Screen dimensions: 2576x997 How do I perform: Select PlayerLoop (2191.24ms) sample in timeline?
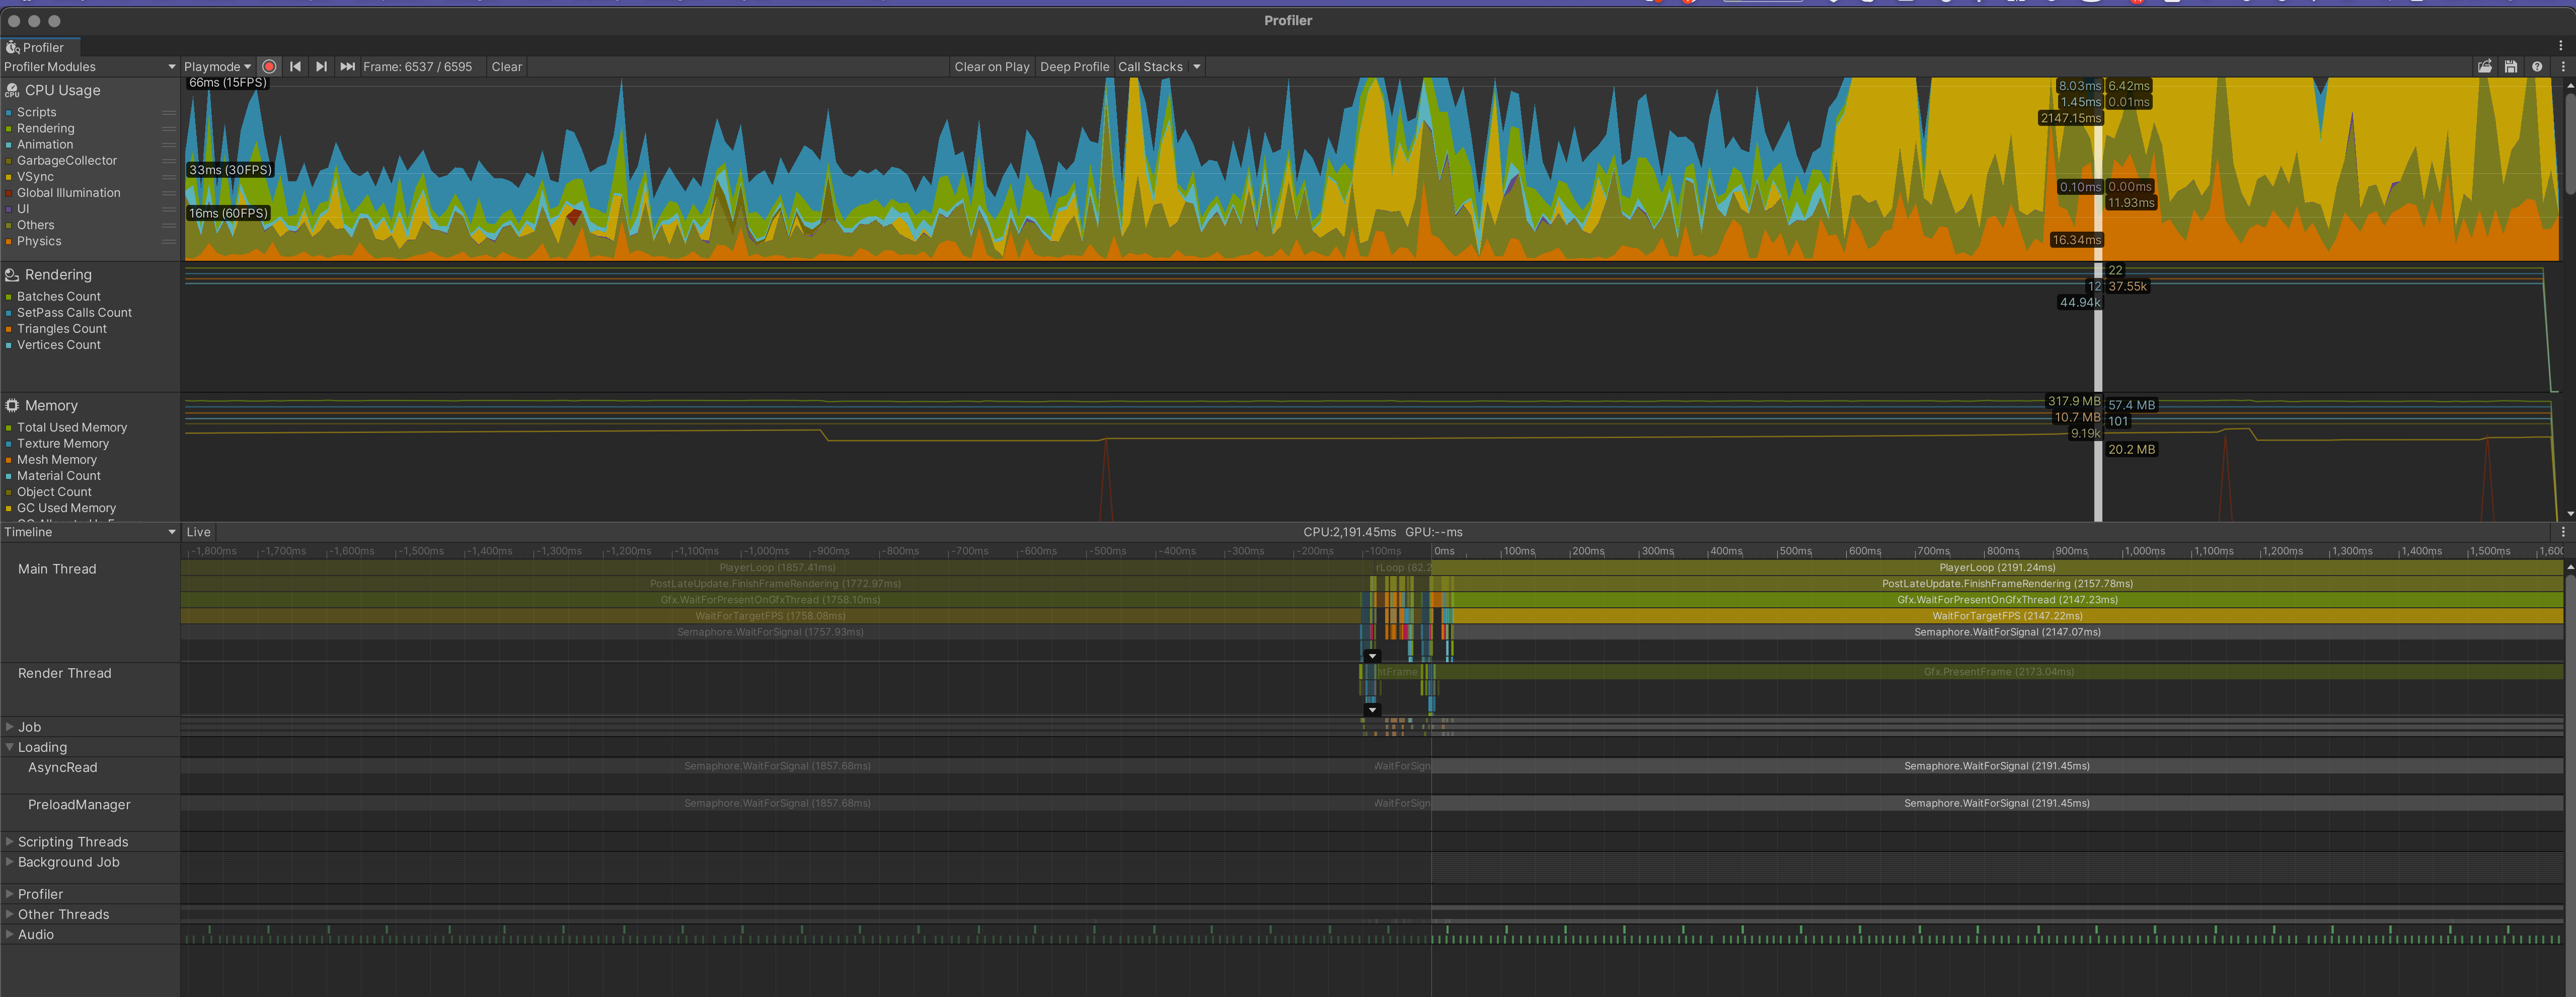click(1997, 568)
